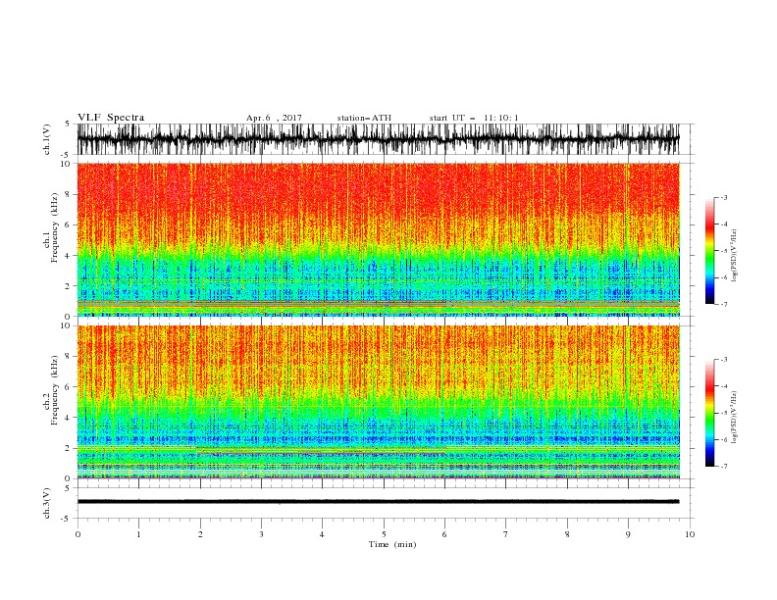Click the 'ch.3(V)' axis label
Screen dimensions: 777x600
pos(47,503)
